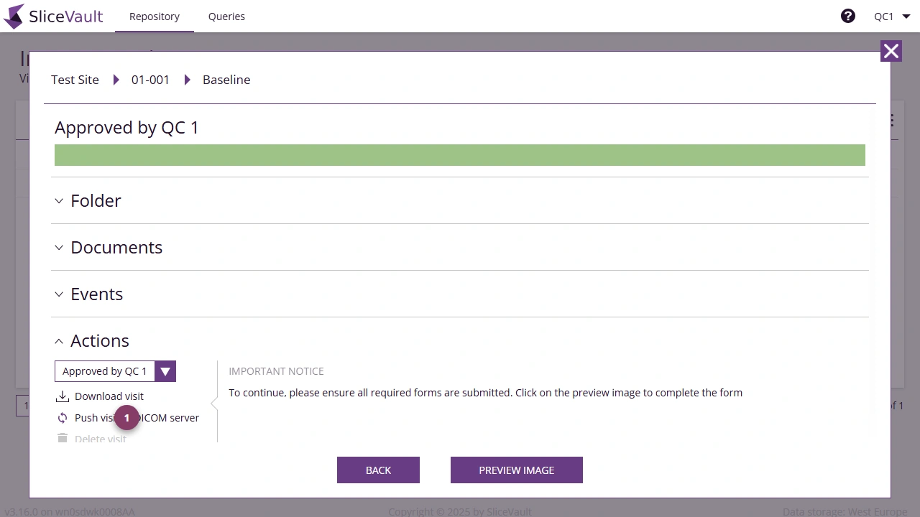Select the Repository tab
This screenshot has width=920, height=517.
(154, 16)
